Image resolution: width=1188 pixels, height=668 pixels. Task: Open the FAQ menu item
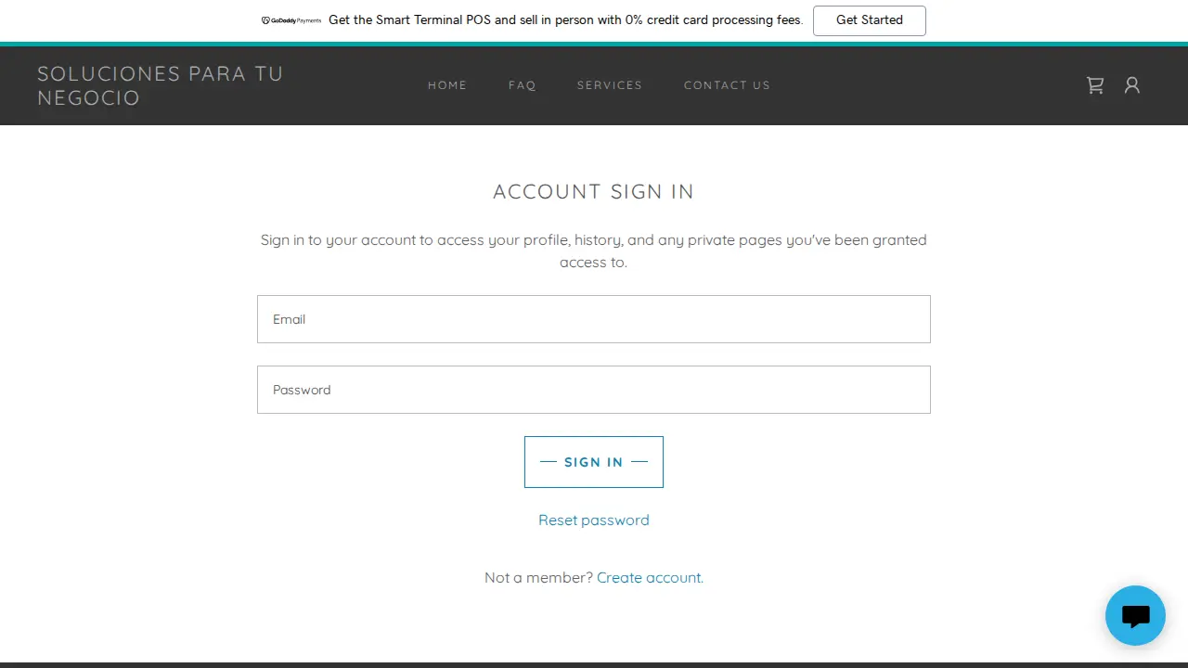(x=523, y=85)
